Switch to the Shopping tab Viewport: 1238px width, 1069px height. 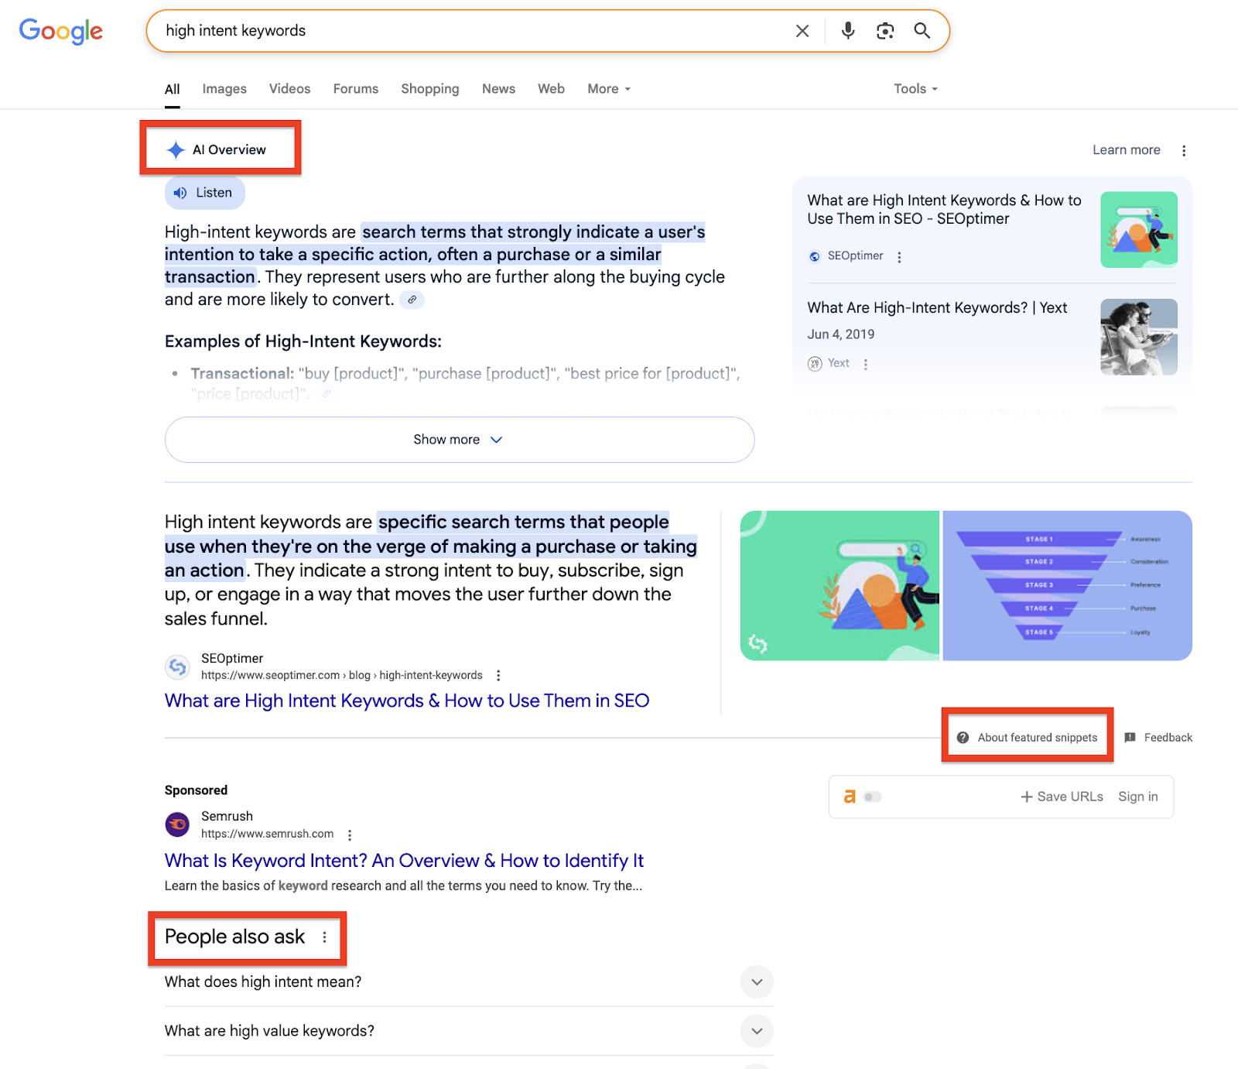430,89
